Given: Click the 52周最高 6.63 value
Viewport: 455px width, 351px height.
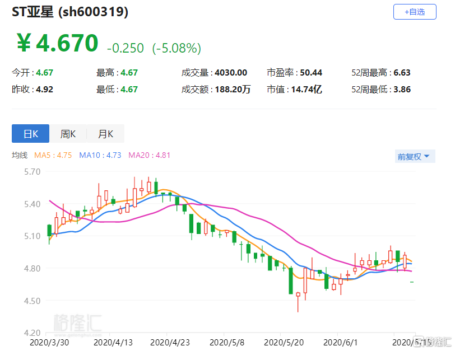Looking at the screenshot, I should 381,72.
